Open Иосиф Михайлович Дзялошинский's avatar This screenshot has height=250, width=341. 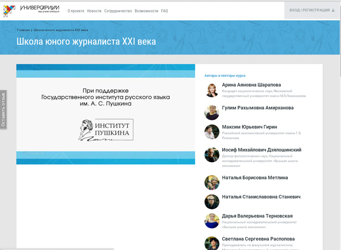tap(212, 155)
